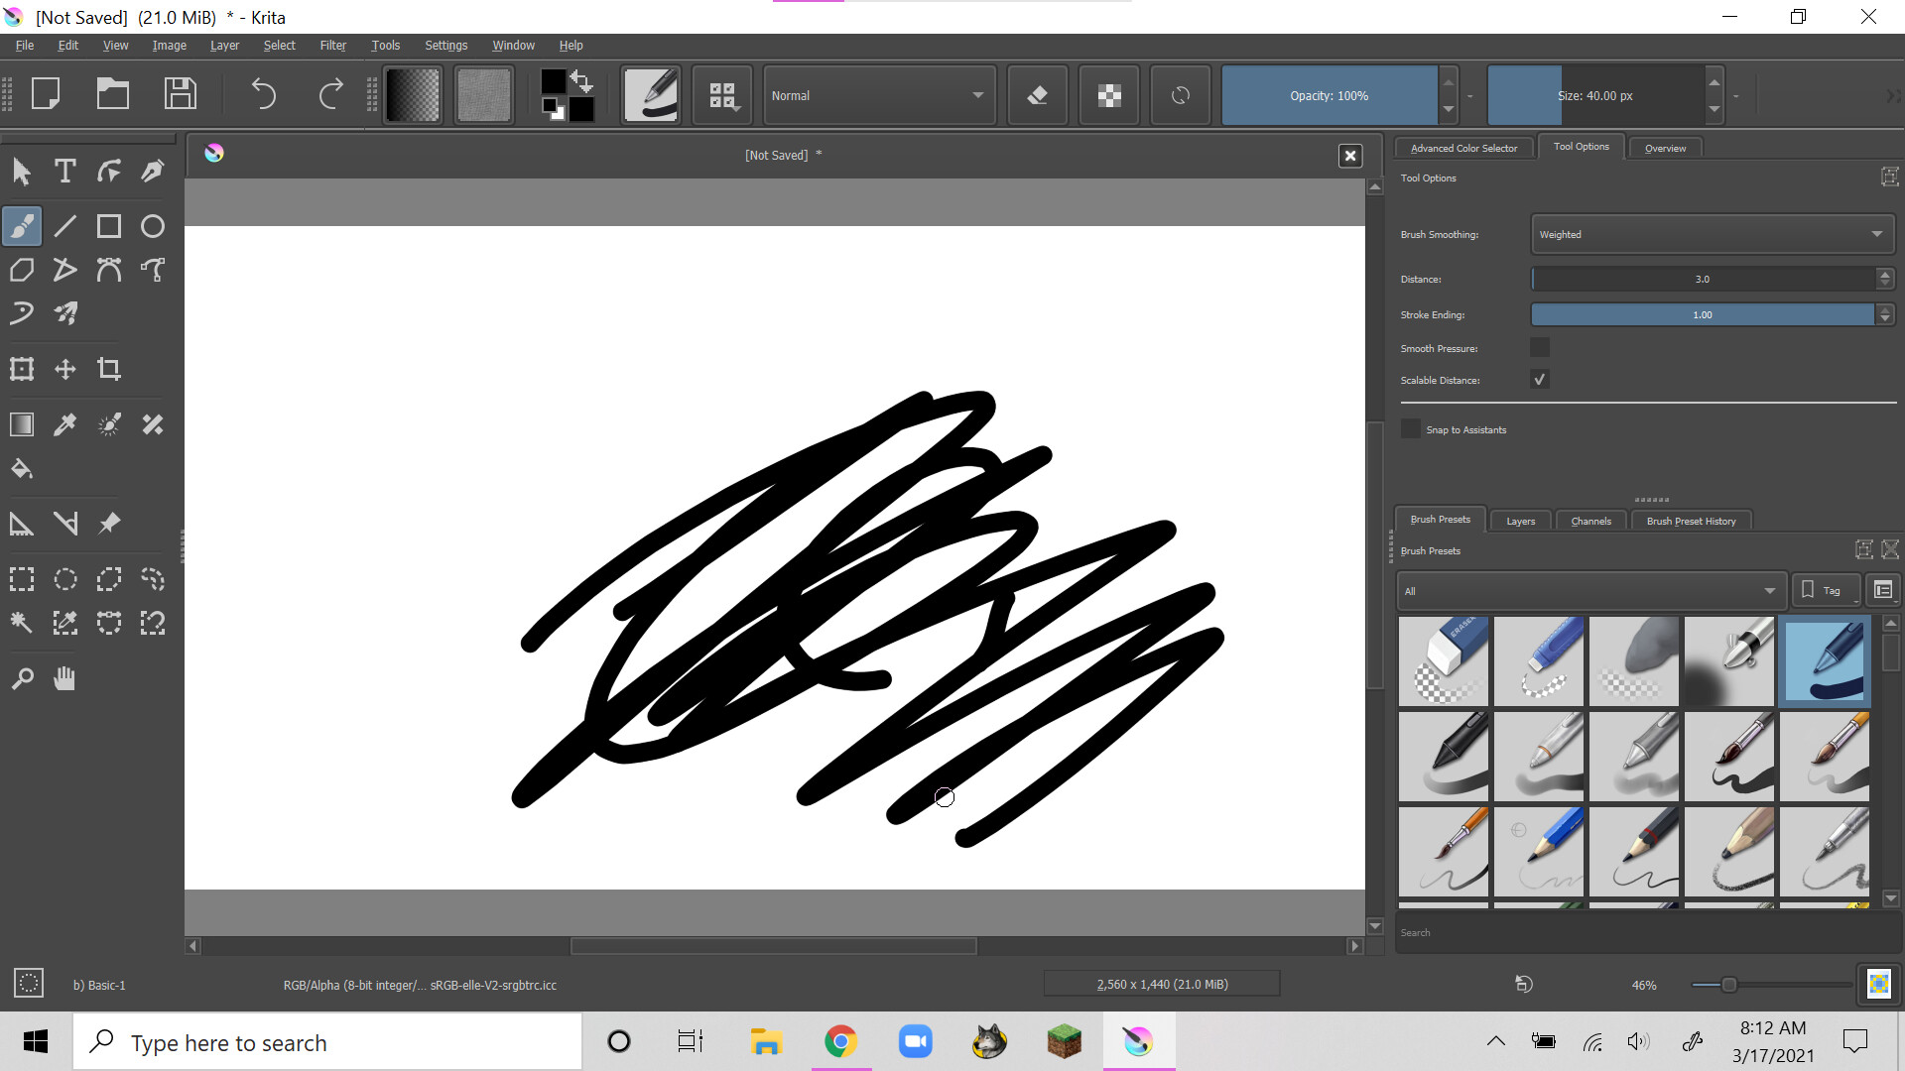
Task: Toggle eraser mode in toolbar
Action: [x=1037, y=95]
